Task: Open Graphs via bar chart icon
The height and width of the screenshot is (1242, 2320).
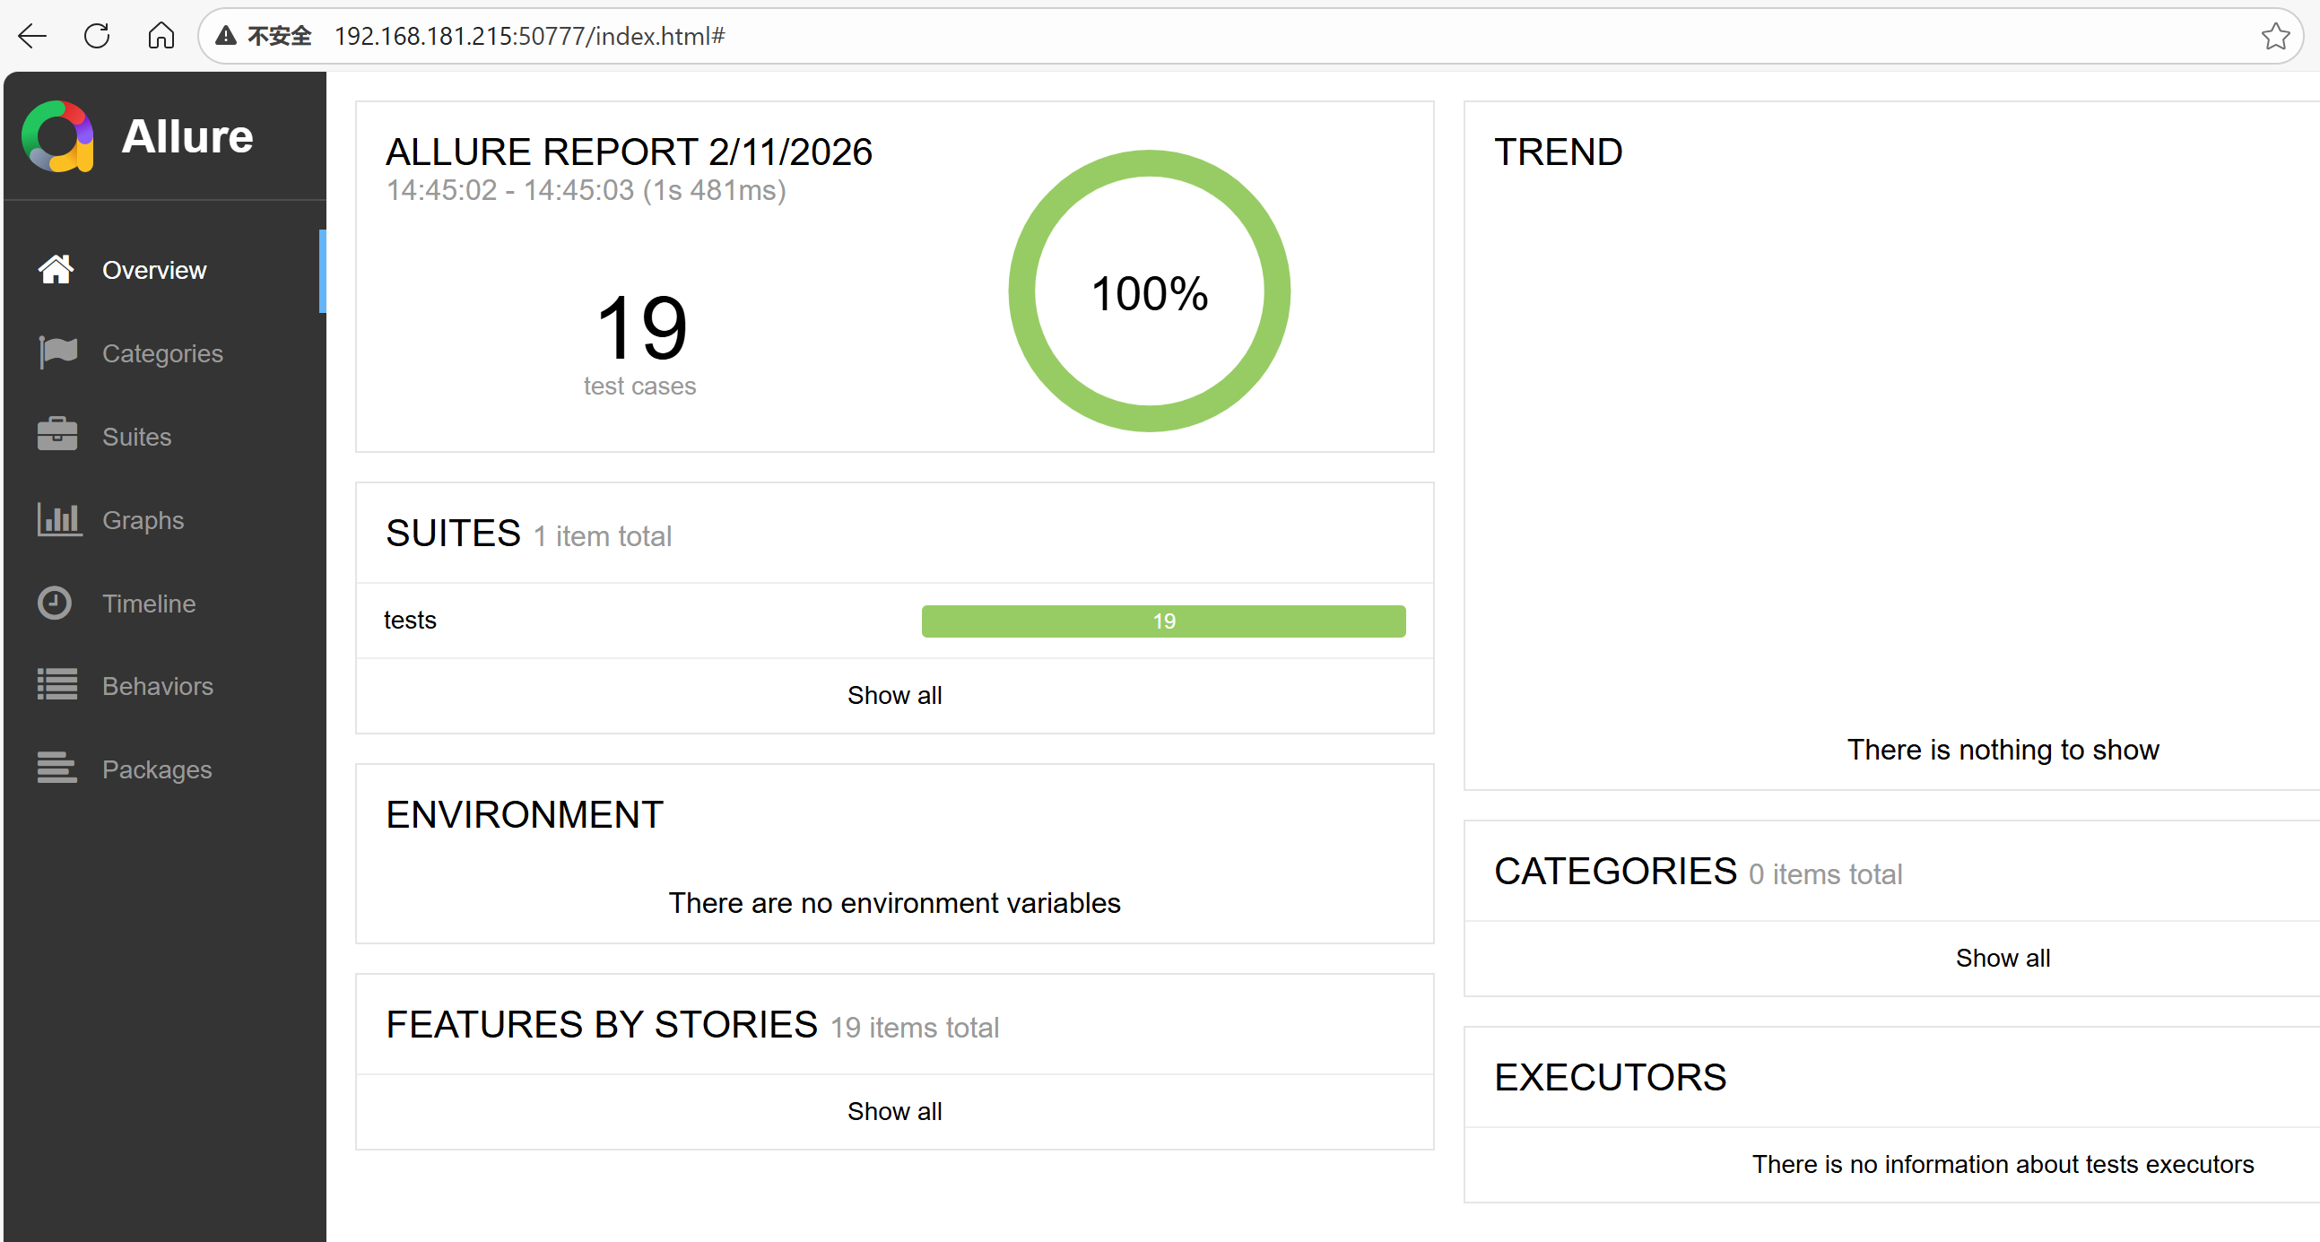Action: coord(58,520)
